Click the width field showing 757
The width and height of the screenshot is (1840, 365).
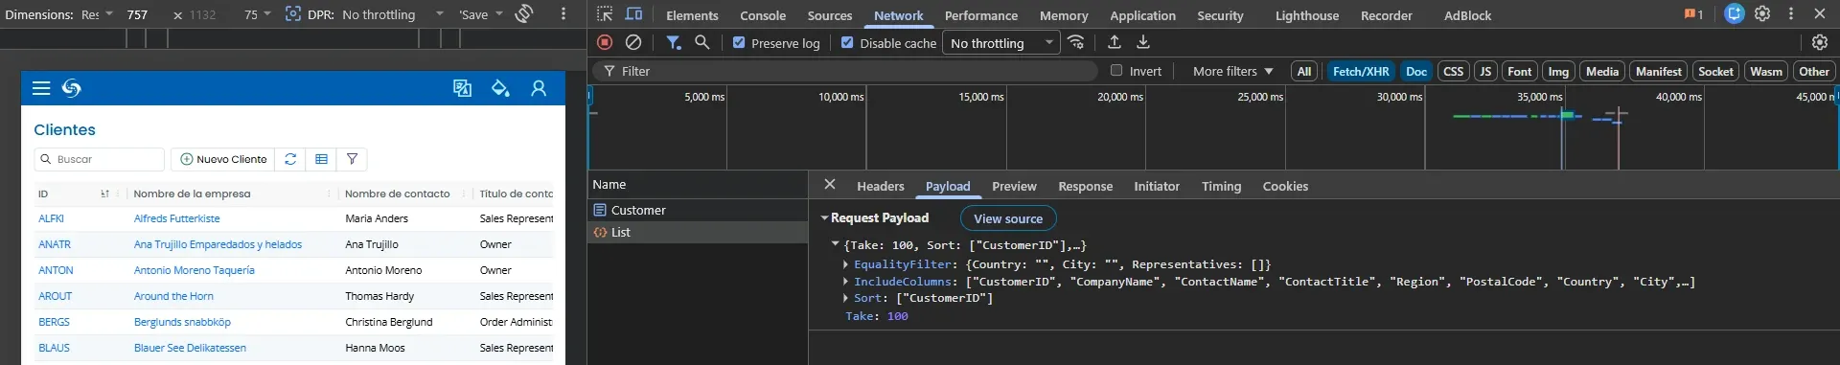pyautogui.click(x=138, y=14)
